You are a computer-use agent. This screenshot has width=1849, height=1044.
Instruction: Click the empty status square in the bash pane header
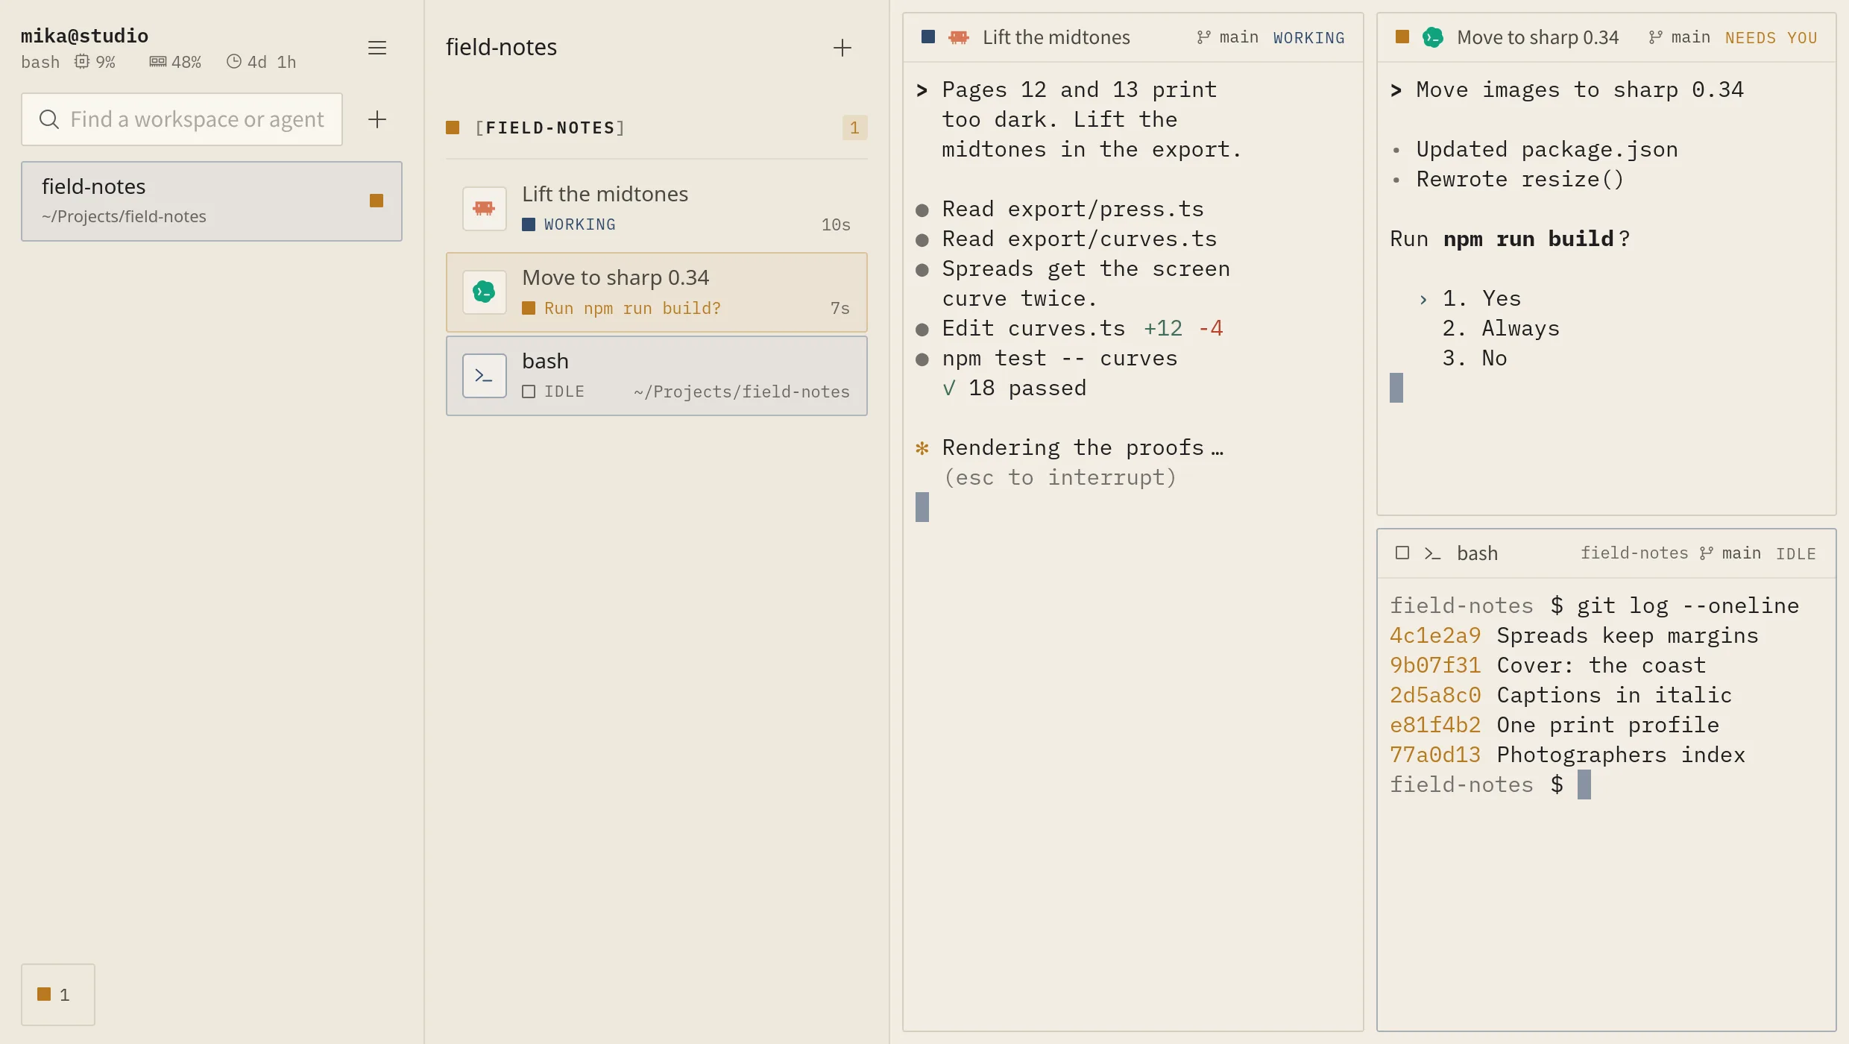[x=1402, y=553]
